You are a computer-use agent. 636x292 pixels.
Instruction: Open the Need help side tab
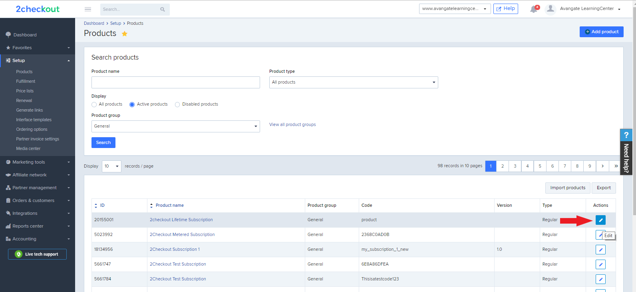(626, 152)
